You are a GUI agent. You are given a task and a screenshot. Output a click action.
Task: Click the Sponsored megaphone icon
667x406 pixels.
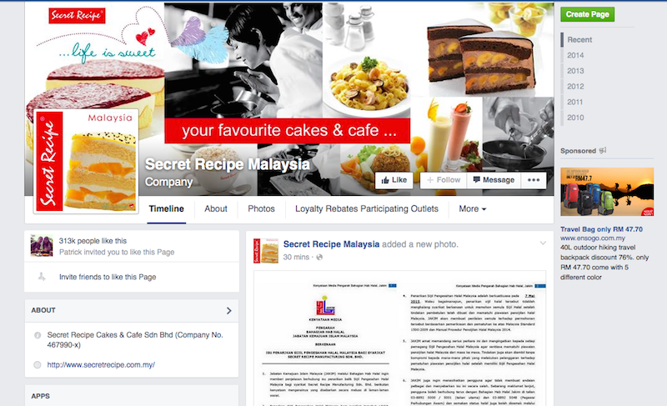[x=603, y=151]
